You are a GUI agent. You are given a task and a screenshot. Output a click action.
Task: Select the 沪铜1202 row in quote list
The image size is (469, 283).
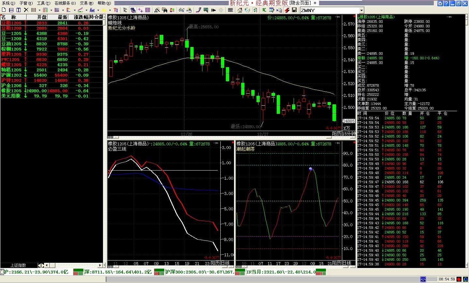tap(52, 75)
